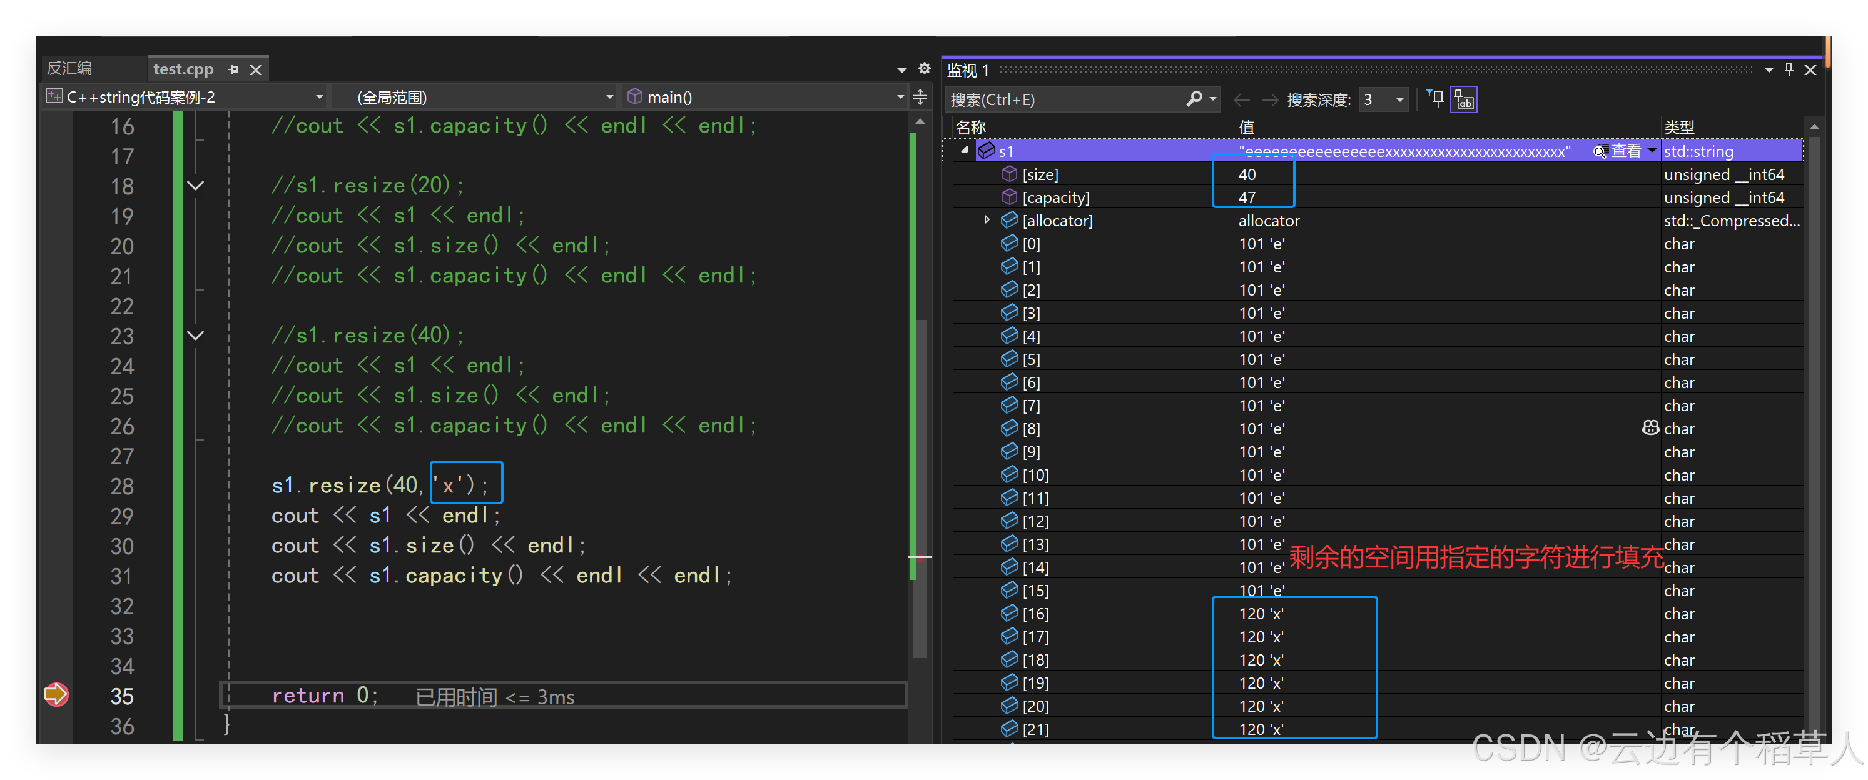Open the main() function dropdown
Image resolution: width=1868 pixels, height=780 pixels.
tap(900, 96)
